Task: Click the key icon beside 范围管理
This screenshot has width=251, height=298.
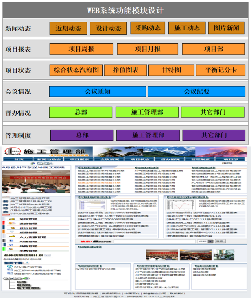Action: (12, 219)
